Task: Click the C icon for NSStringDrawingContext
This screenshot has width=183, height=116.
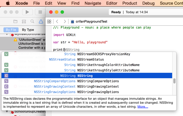Action: [6, 86]
